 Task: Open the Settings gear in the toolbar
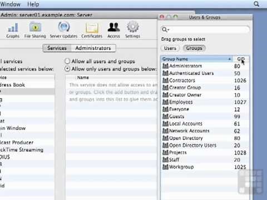pyautogui.click(x=132, y=30)
